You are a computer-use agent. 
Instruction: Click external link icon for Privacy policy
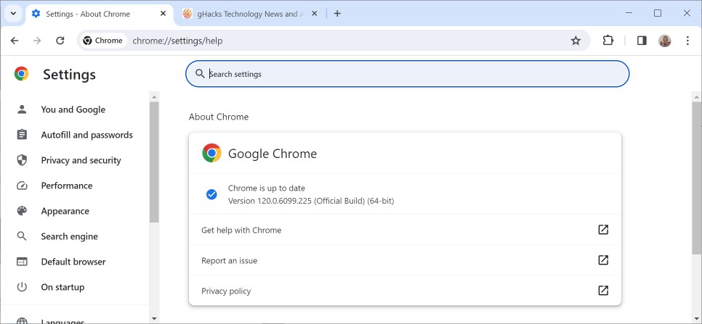coord(603,290)
